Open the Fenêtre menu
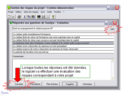 click(58, 12)
